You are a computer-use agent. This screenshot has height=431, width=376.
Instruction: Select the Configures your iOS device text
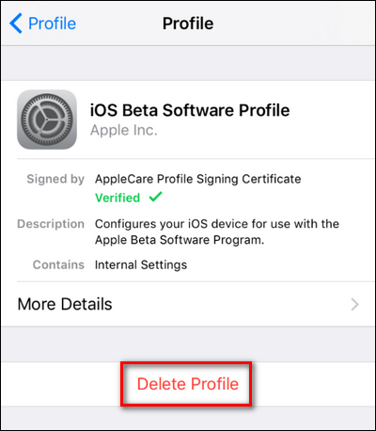[x=217, y=224]
